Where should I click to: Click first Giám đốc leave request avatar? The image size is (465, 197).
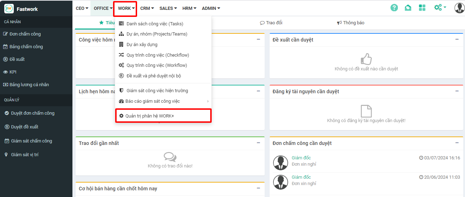281,163
